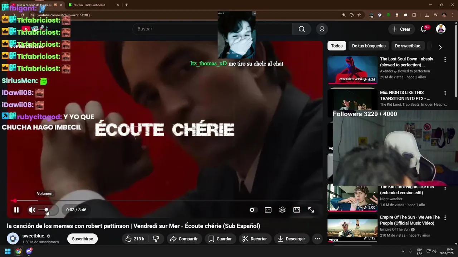Viewport: 458px width, 257px height.
Task: Switch ESP LAA input language
Action: click(419, 251)
